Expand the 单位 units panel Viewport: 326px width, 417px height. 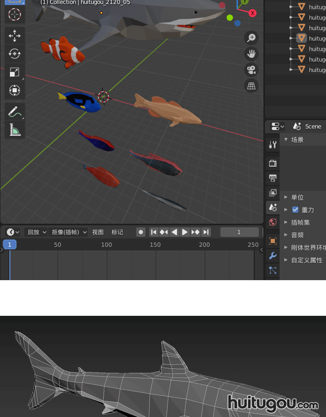click(297, 197)
